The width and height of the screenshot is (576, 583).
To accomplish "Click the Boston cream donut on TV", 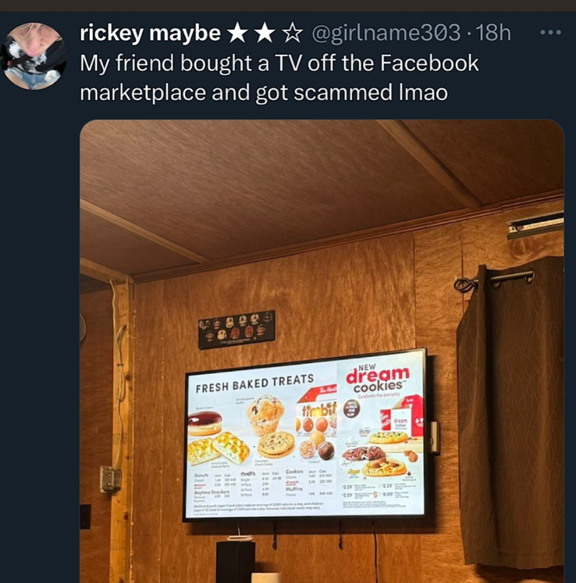I will 204,423.
